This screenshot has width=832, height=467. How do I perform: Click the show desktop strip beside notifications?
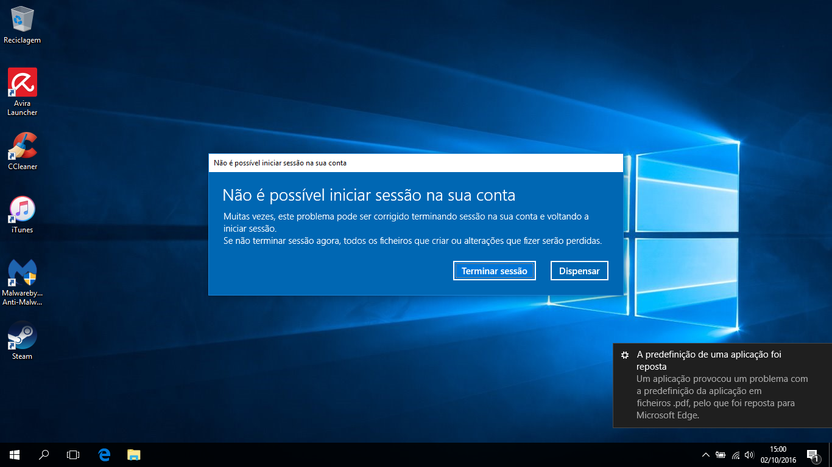pos(830,455)
